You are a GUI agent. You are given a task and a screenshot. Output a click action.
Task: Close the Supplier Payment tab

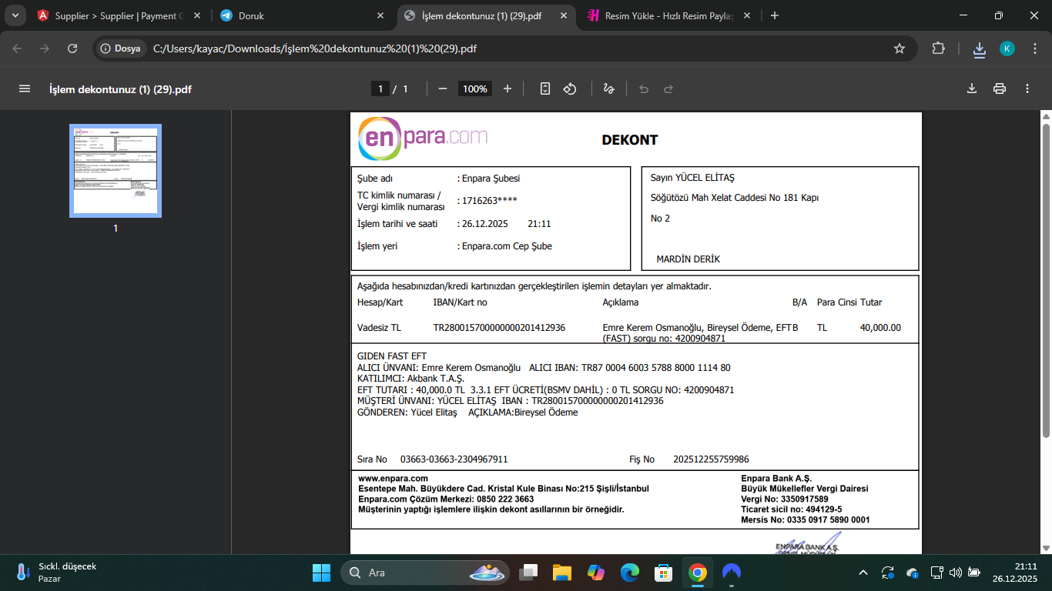[x=196, y=15]
